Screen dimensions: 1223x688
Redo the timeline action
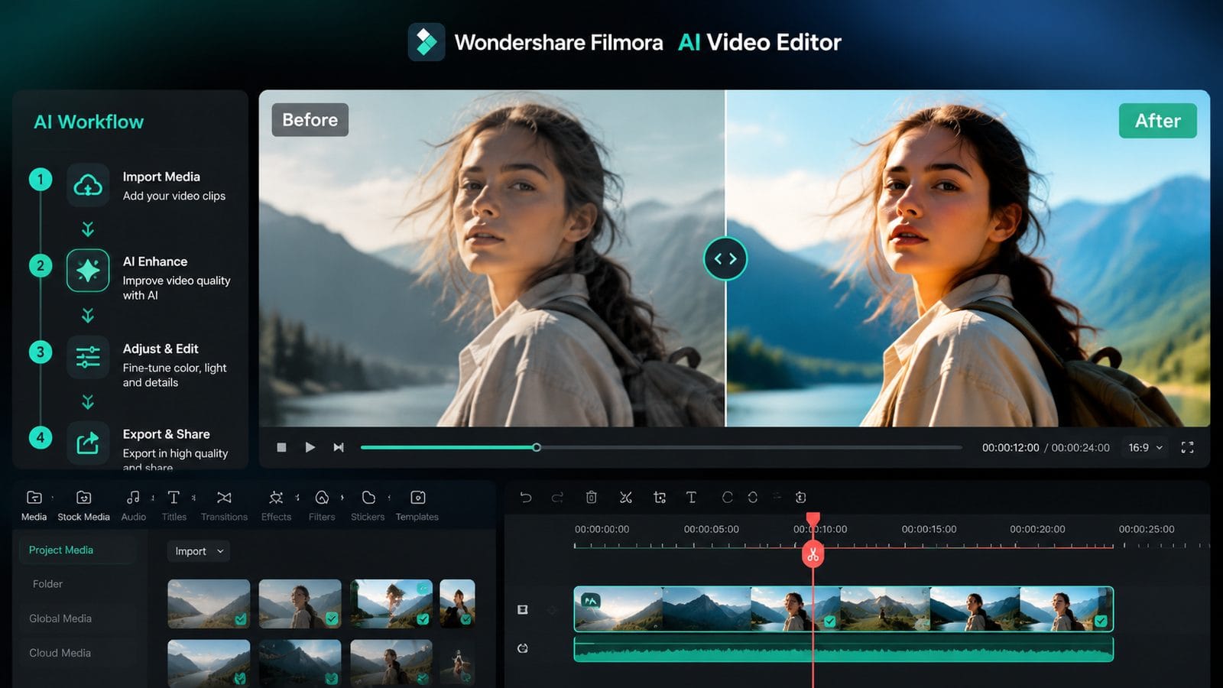pyautogui.click(x=557, y=497)
